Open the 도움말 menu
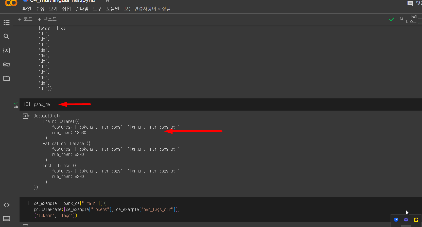This screenshot has height=227, width=422. click(x=113, y=9)
